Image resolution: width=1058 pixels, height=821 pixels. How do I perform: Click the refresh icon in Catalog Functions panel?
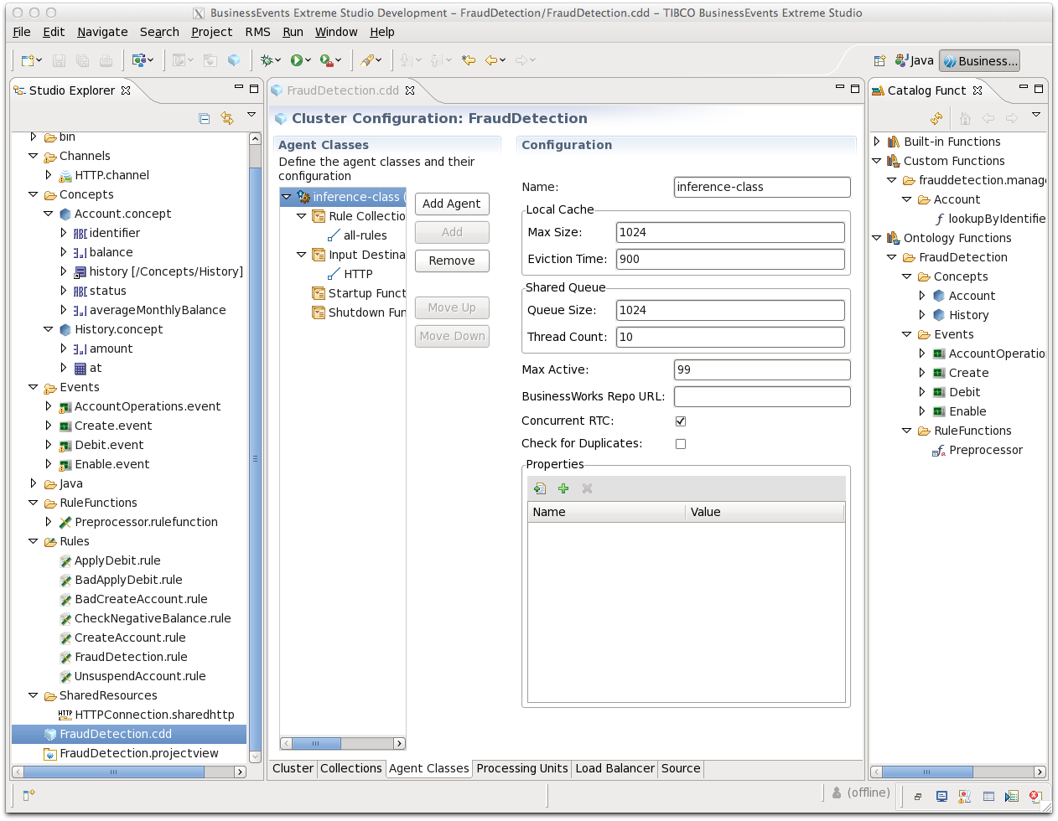pos(936,119)
